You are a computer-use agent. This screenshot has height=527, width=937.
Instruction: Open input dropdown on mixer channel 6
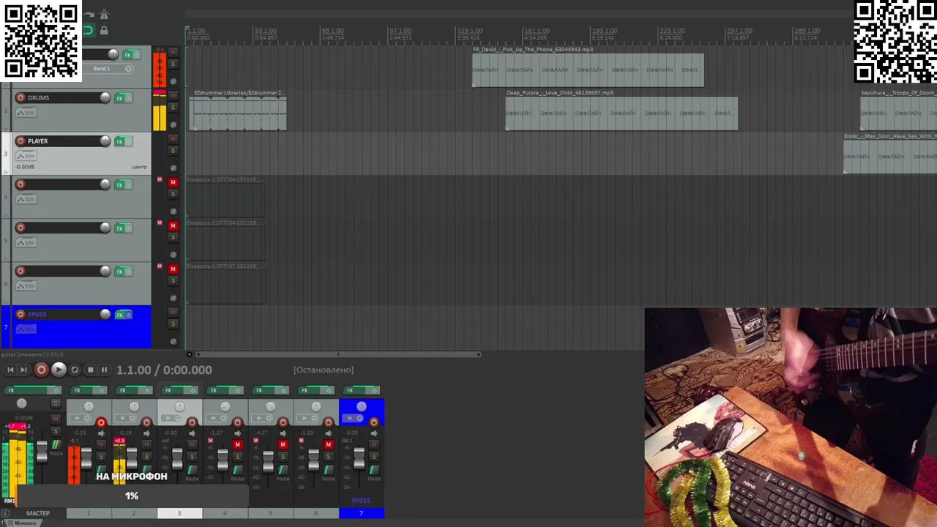click(x=307, y=418)
